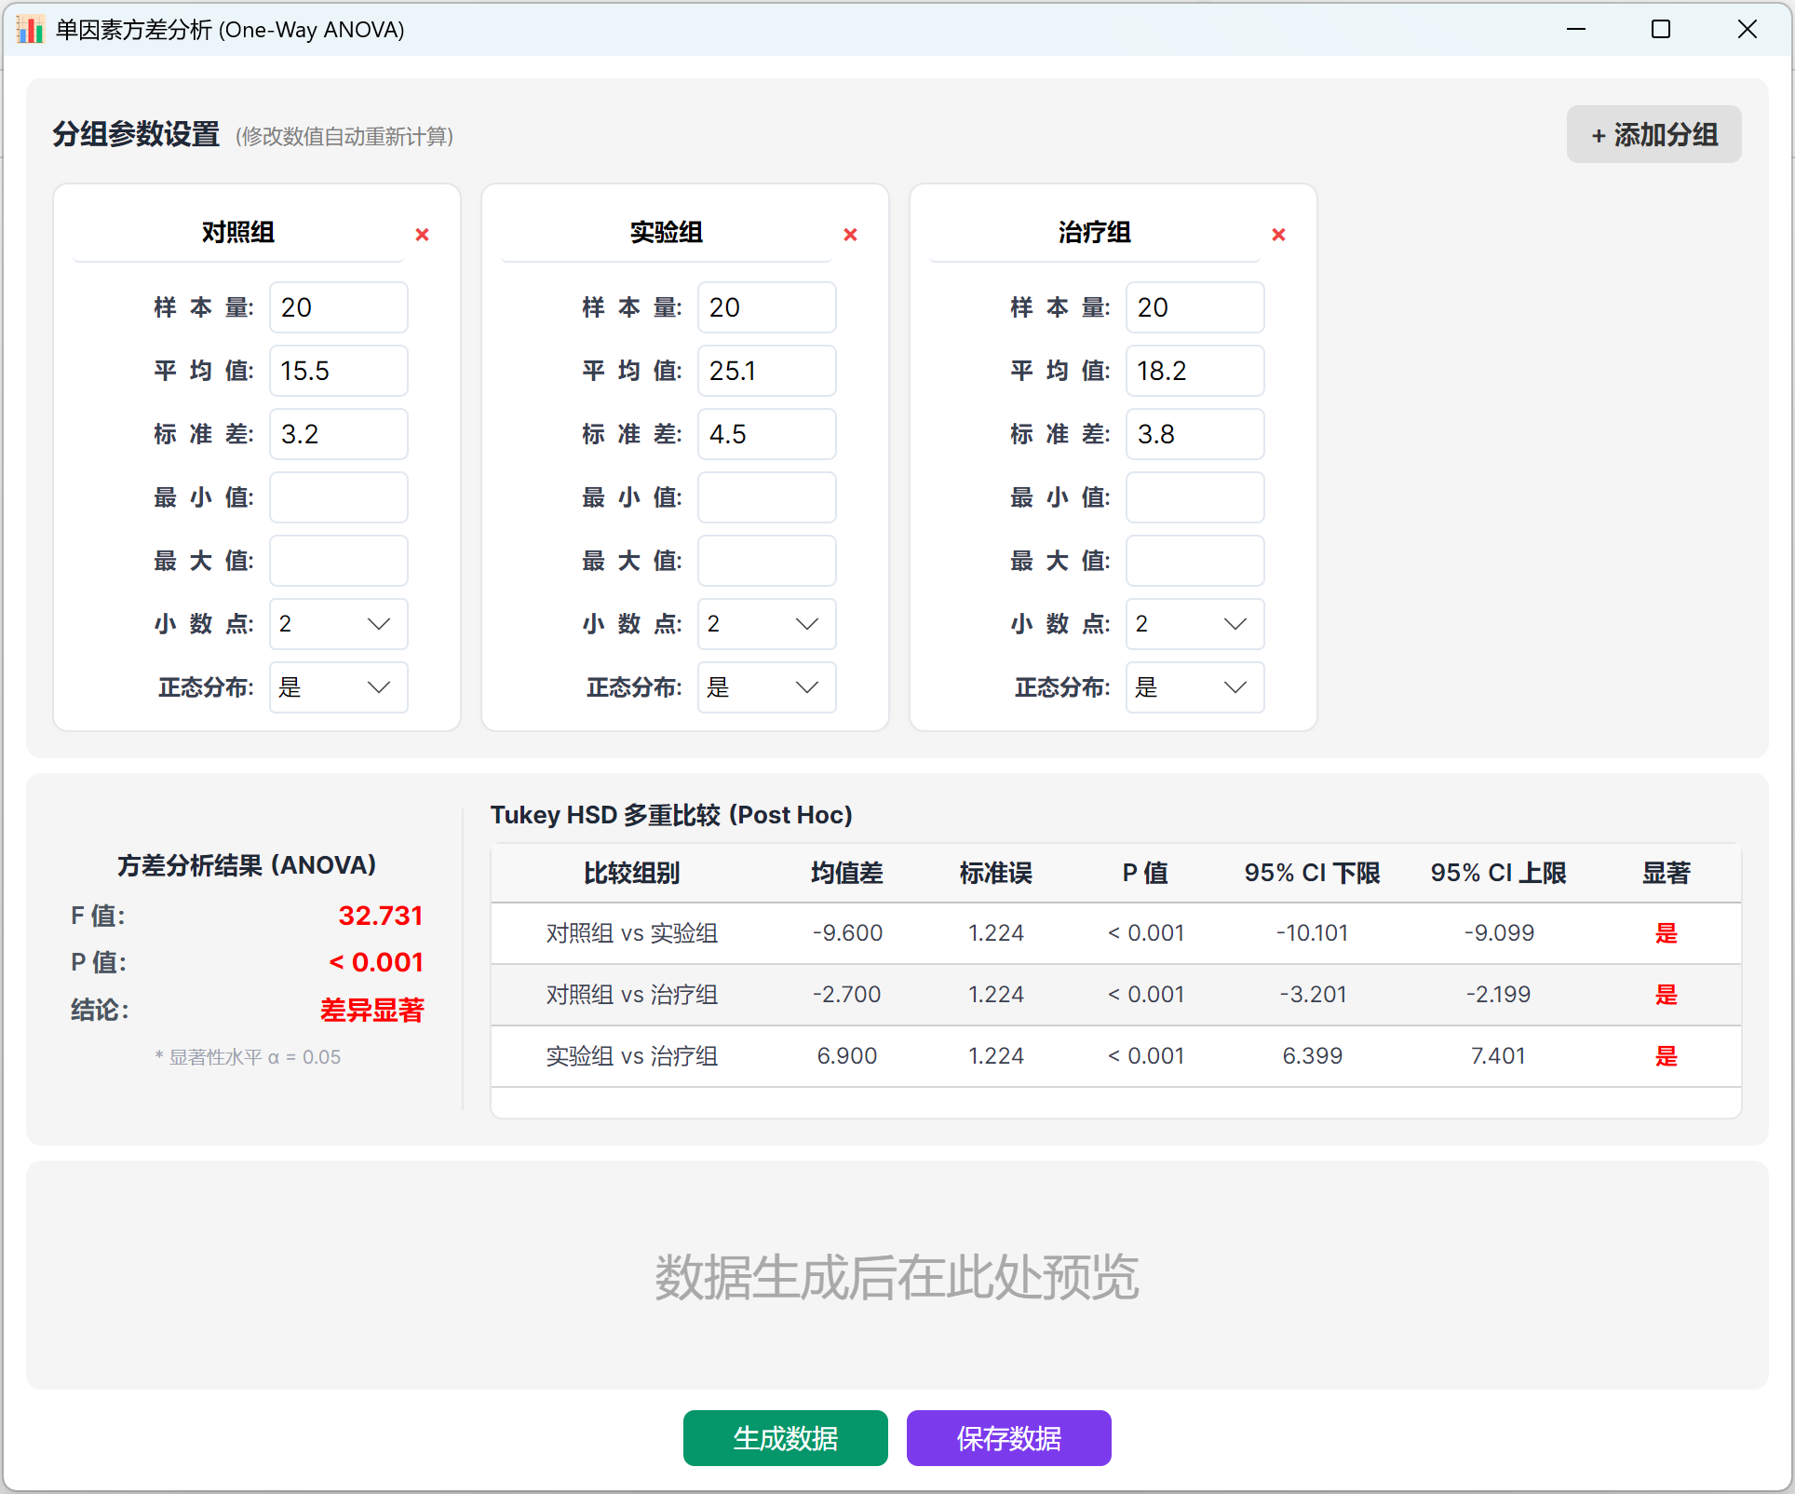Open 小数点 dropdown for 对照组
This screenshot has height=1494, width=1795.
339,624
